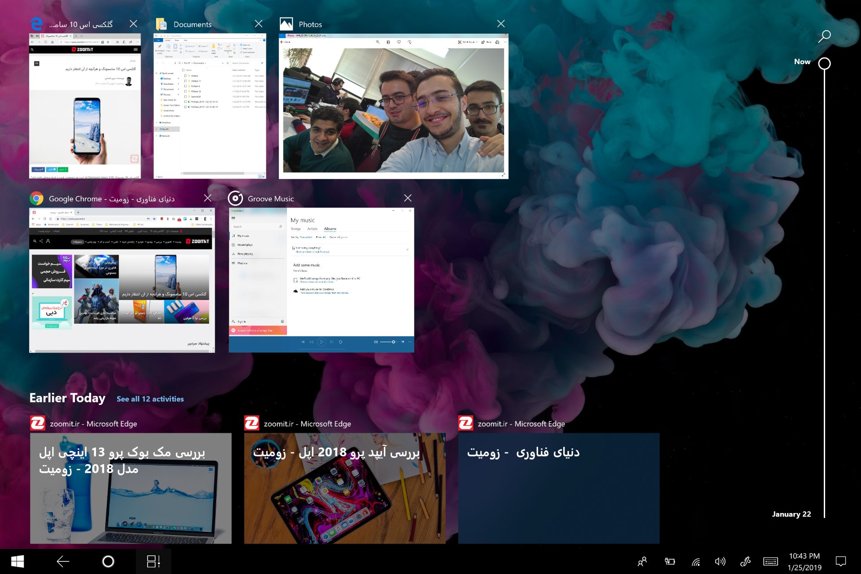This screenshot has height=574, width=861.
Task: Open the People icon in system tray
Action: tap(642, 561)
